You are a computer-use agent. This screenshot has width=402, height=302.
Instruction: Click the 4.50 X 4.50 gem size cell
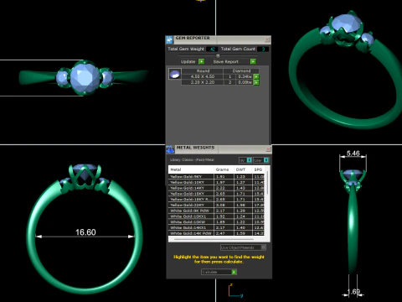click(203, 76)
